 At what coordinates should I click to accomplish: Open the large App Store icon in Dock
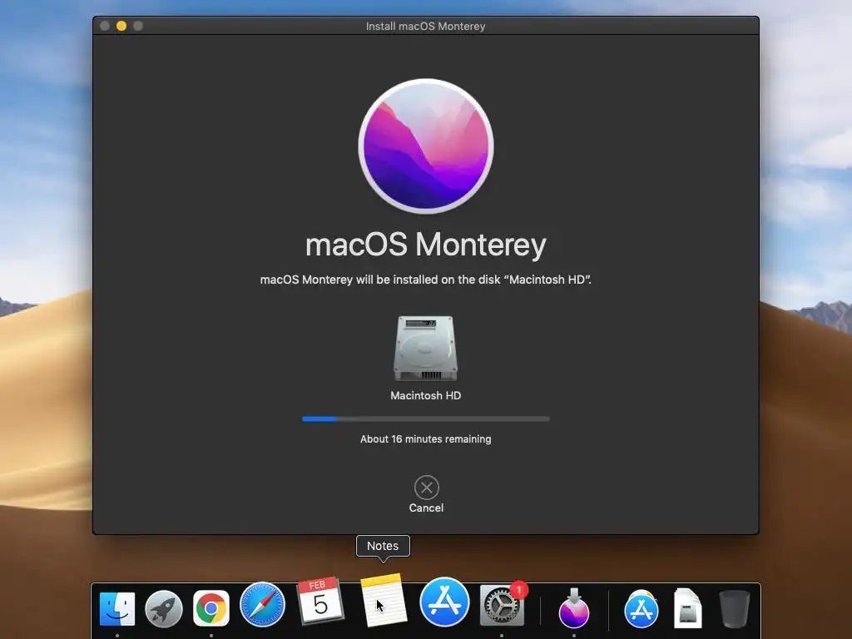(444, 602)
